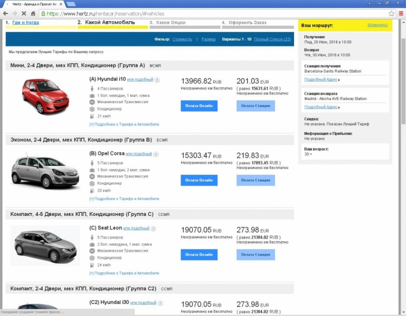The width and height of the screenshot is (406, 316).
Task: Click help question mark next to Opel Corsa
Action: coord(156,154)
